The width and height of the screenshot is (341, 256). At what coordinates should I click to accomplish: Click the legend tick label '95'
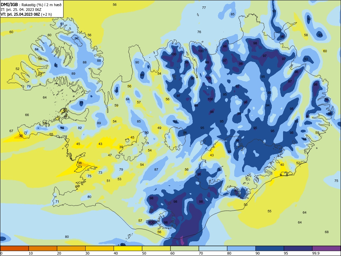coord(286,253)
